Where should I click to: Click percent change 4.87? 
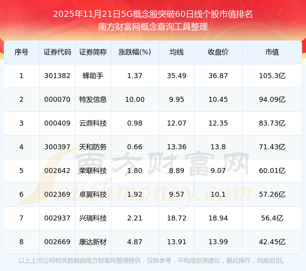(135, 242)
